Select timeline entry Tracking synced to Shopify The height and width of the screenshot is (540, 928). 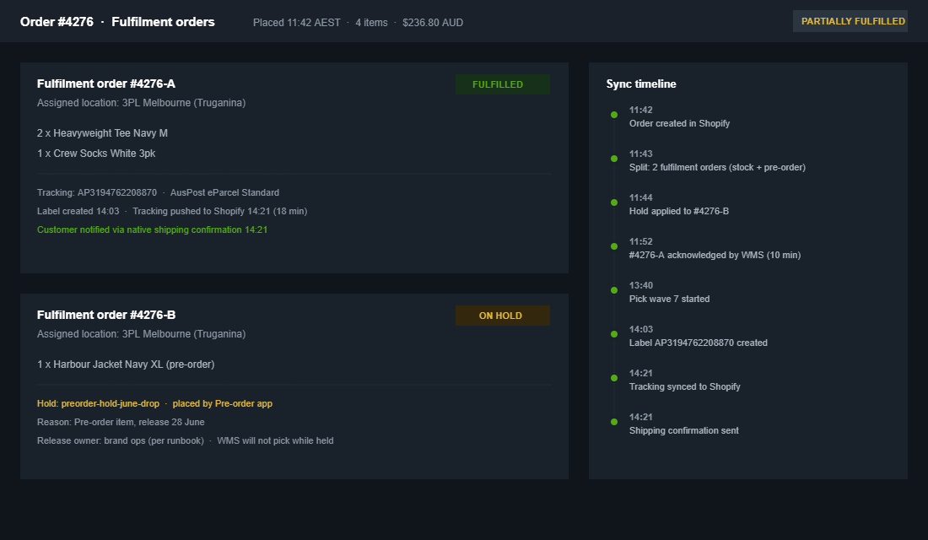685,386
